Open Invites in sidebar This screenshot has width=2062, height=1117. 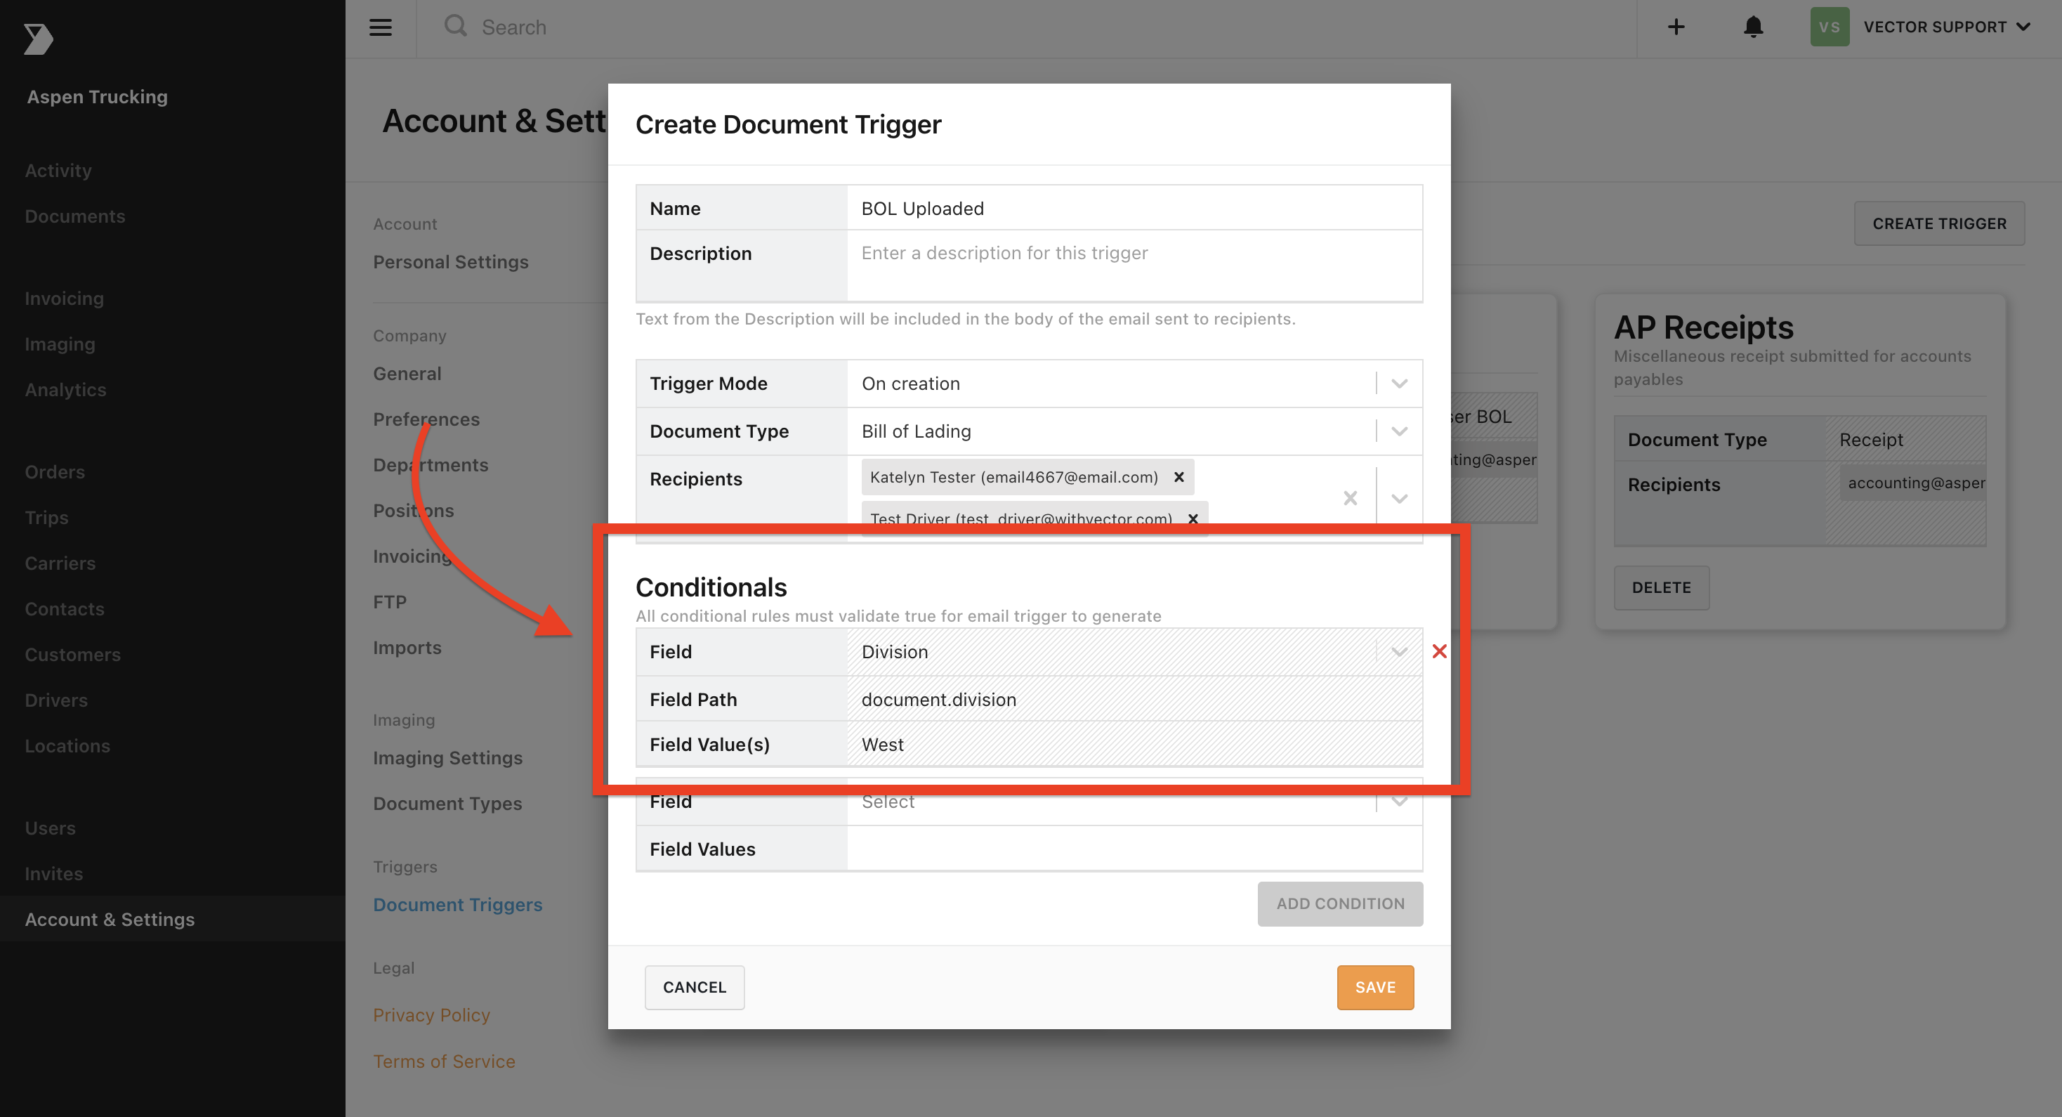53,874
